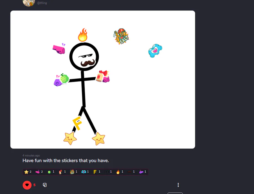This screenshot has height=194, width=254.
Task: Click the like count number 5
Action: (34, 185)
